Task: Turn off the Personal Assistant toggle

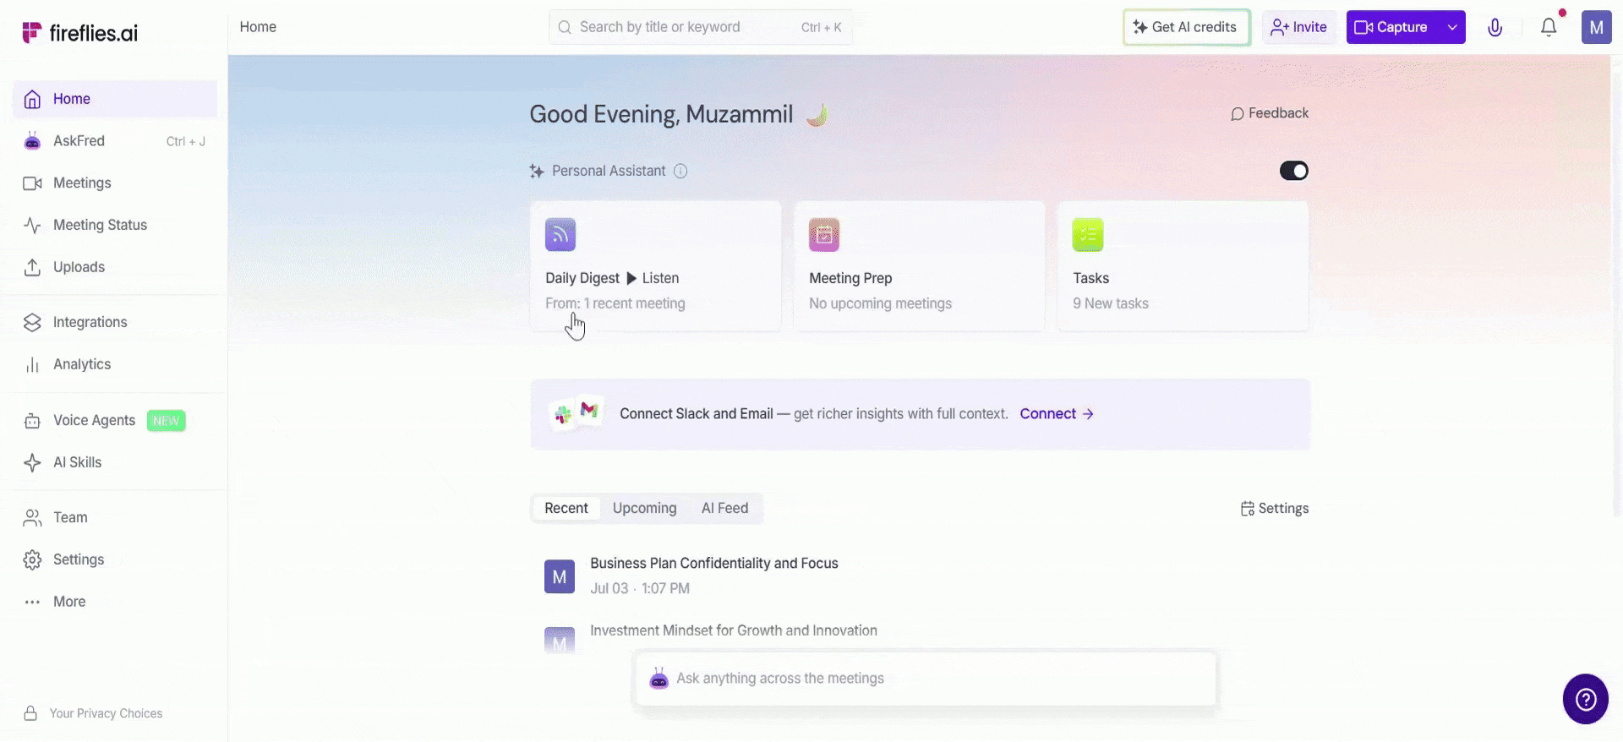Action: point(1293,171)
